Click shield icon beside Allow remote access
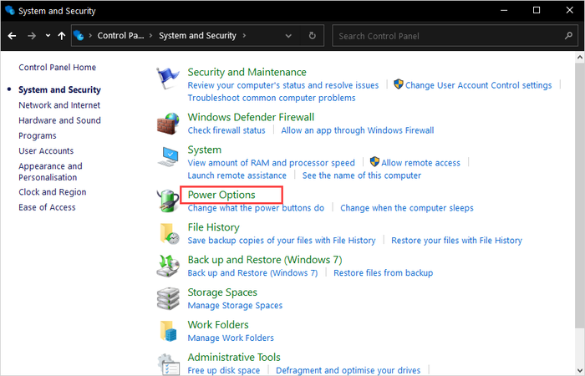585x376 pixels. coord(374,162)
